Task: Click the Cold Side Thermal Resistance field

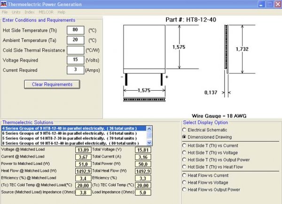Action: [76, 50]
